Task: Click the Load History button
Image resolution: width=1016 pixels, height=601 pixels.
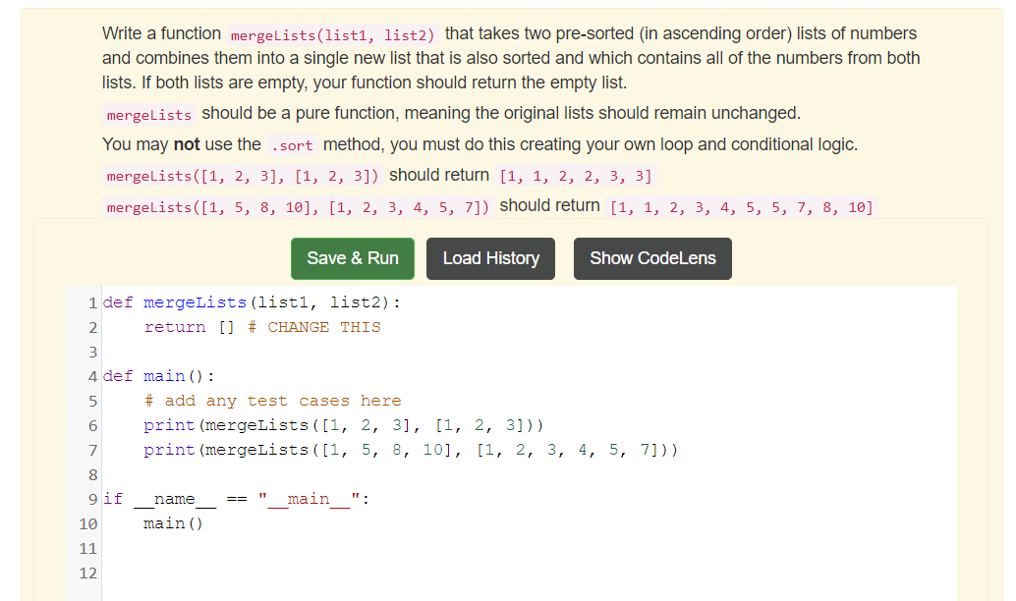Action: pos(490,258)
